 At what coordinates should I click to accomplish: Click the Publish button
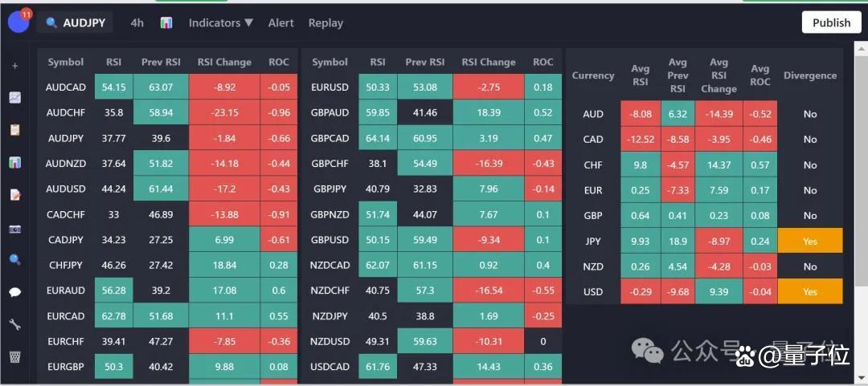point(831,22)
